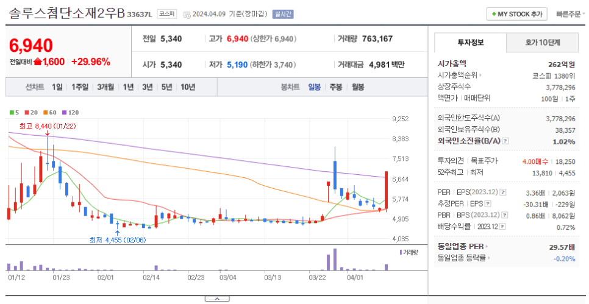The height and width of the screenshot is (304, 589).
Task: Switch to 일봉 daily candle chart
Action: 315,87
